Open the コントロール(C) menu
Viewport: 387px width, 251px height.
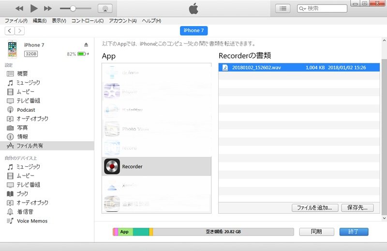88,21
